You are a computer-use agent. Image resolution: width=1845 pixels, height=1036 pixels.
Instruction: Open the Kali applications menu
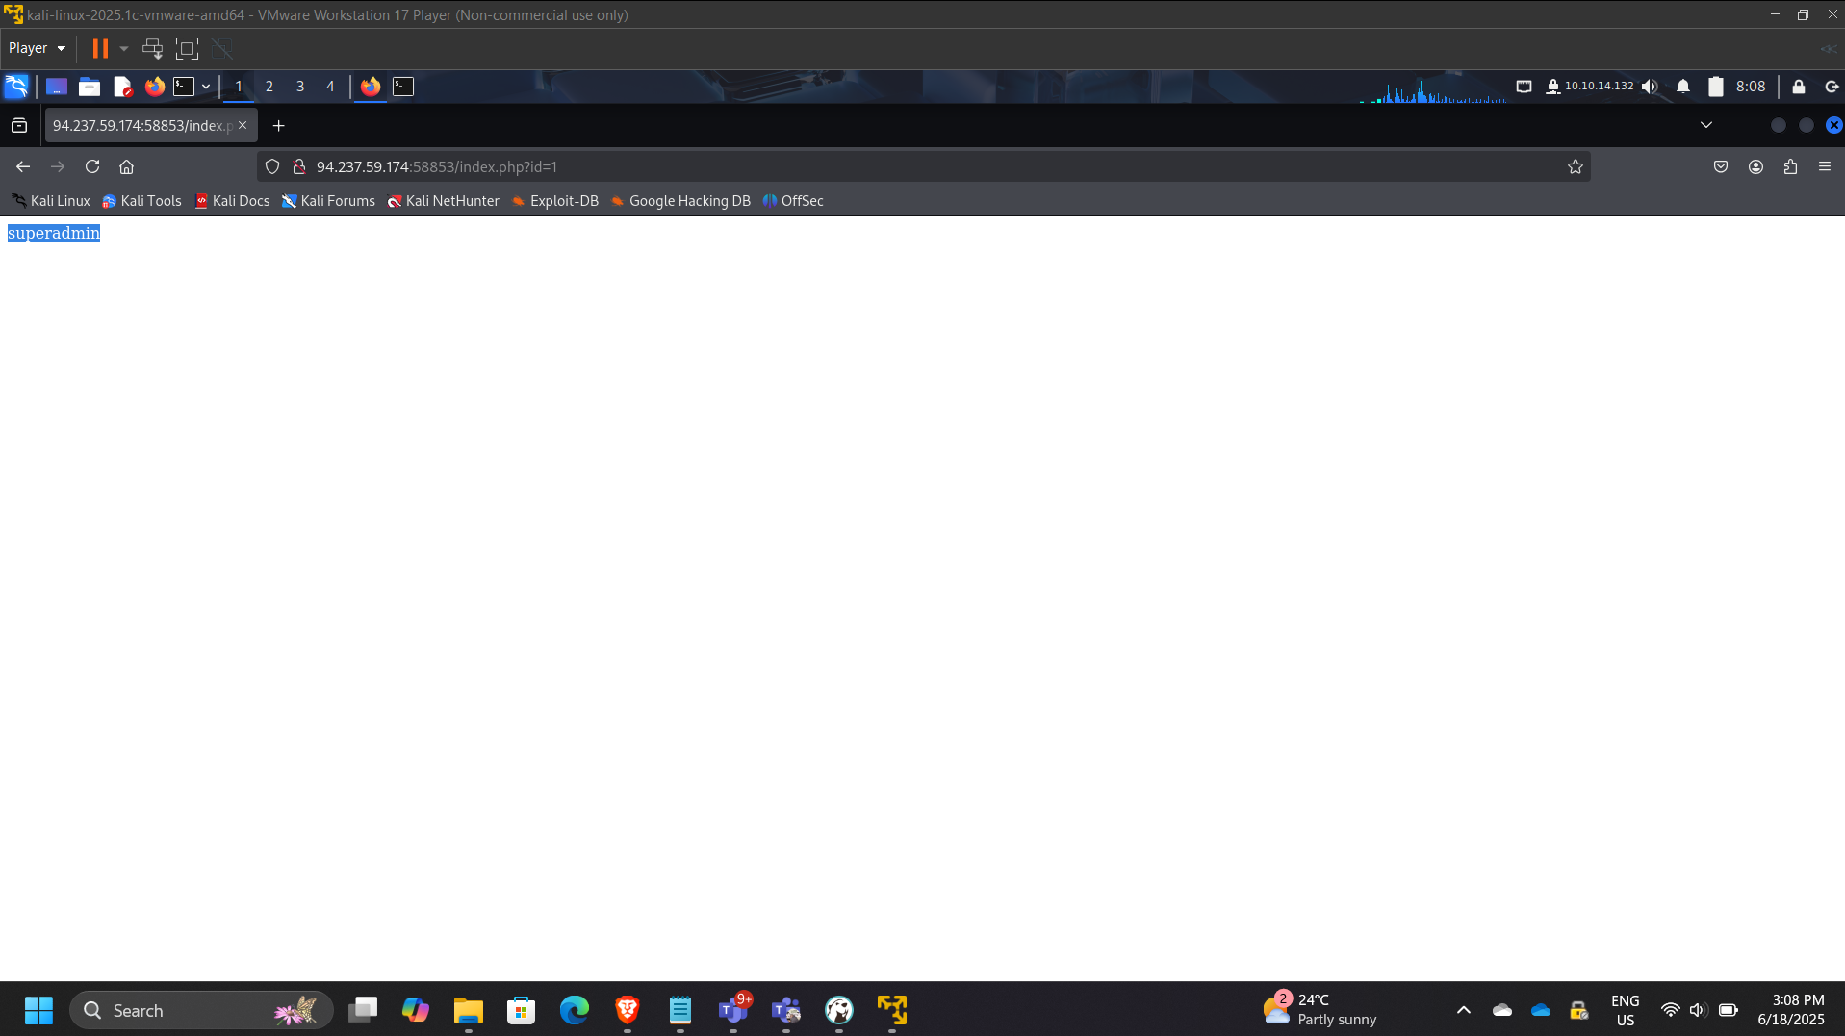16,87
